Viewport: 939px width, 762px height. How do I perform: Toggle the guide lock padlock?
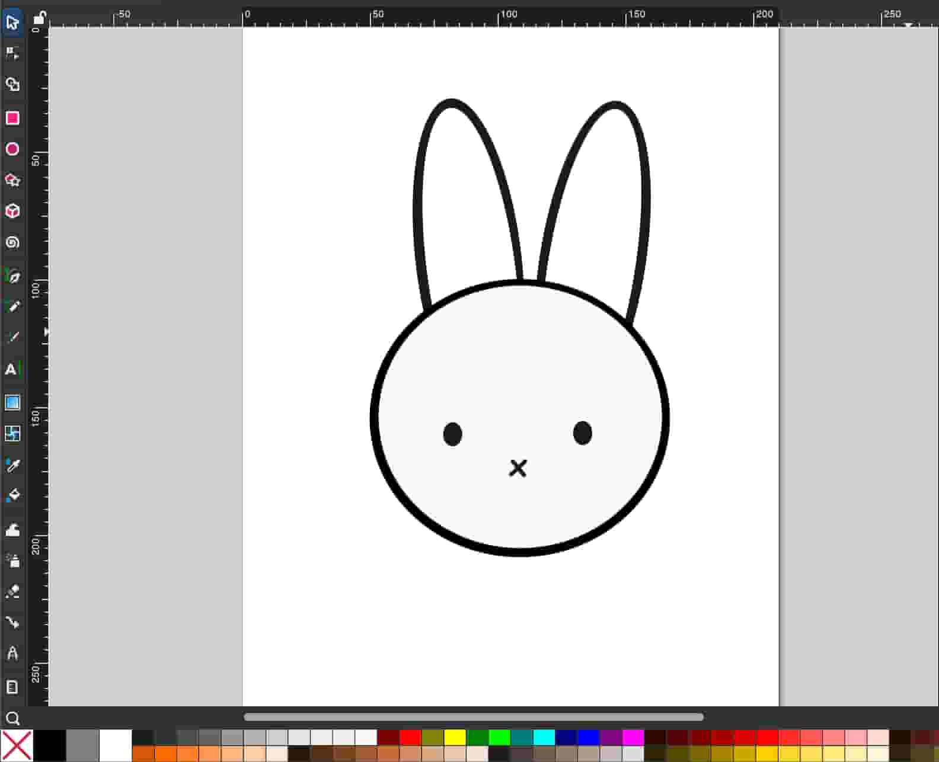(x=39, y=18)
